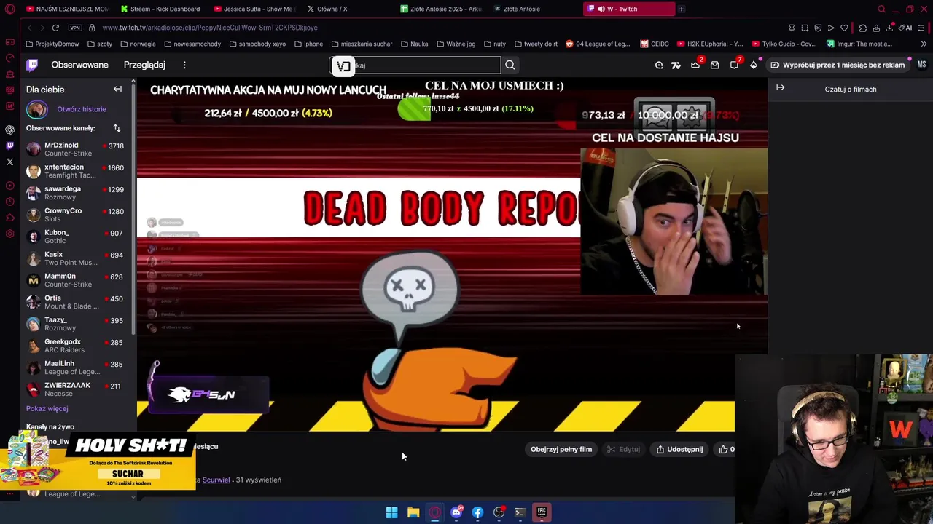Open the ZWIERZAAAK channel

75,389
